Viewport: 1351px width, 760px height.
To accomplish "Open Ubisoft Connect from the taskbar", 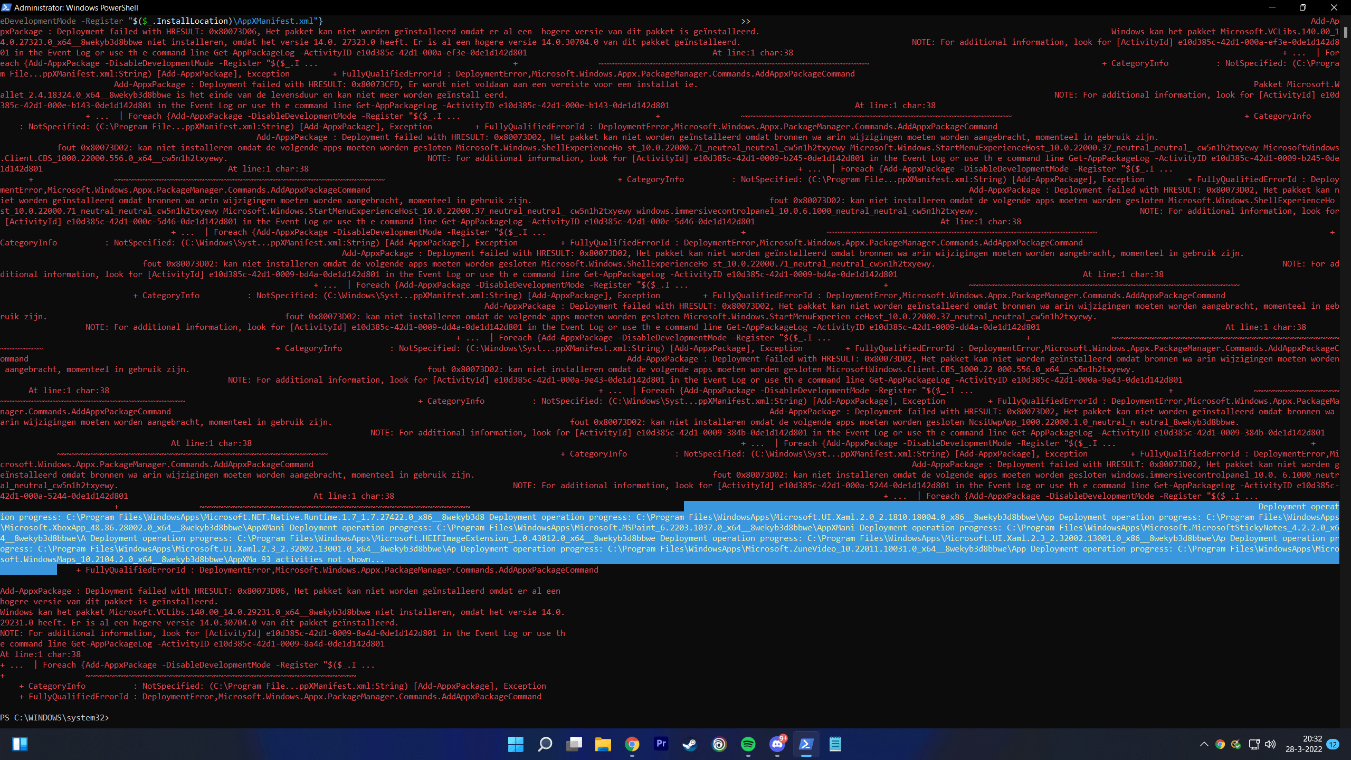I will (x=719, y=744).
